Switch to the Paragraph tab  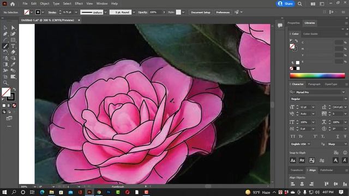[x=314, y=84]
